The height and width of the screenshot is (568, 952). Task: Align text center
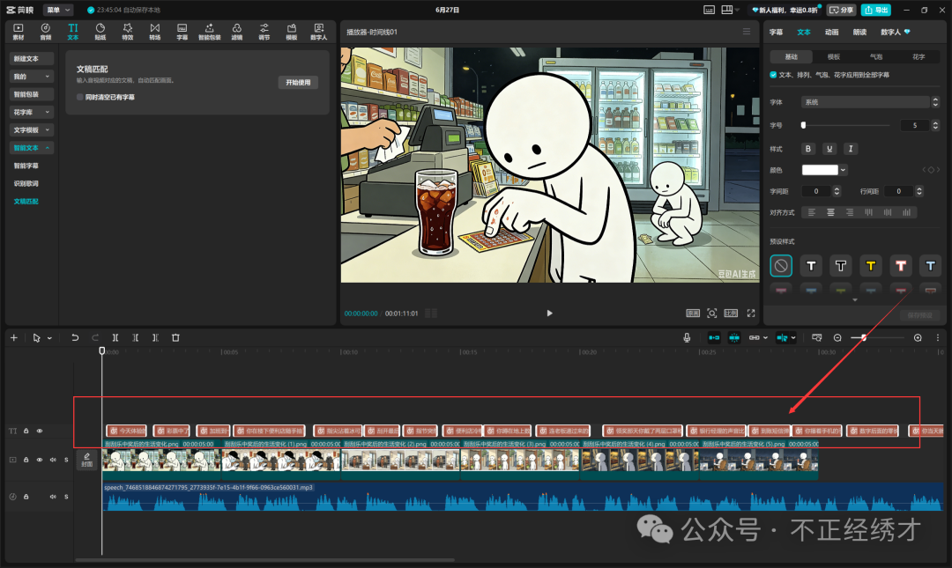830,212
